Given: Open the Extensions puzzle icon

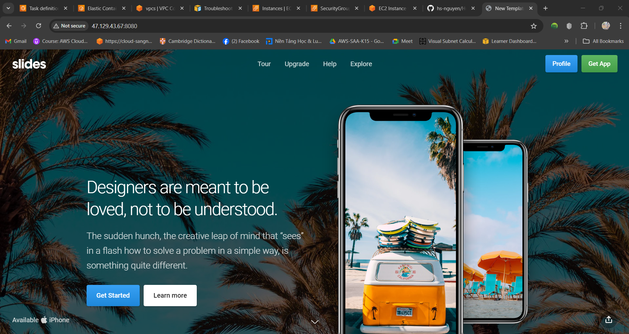Looking at the screenshot, I should coord(584,26).
